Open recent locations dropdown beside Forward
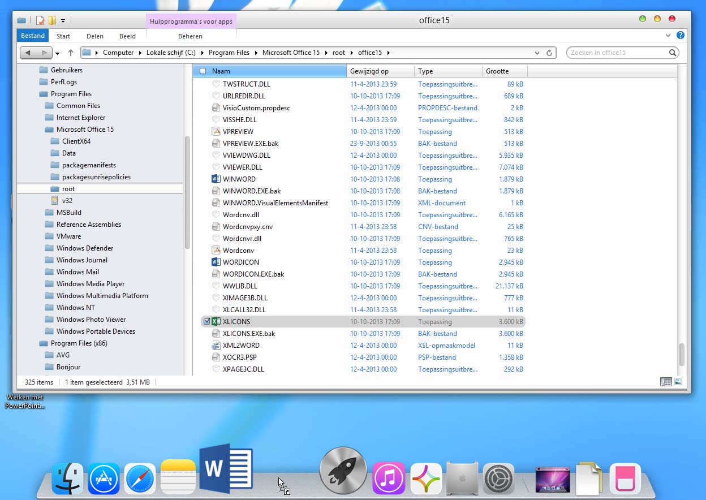Image resolution: width=706 pixels, height=500 pixels. pyautogui.click(x=58, y=53)
